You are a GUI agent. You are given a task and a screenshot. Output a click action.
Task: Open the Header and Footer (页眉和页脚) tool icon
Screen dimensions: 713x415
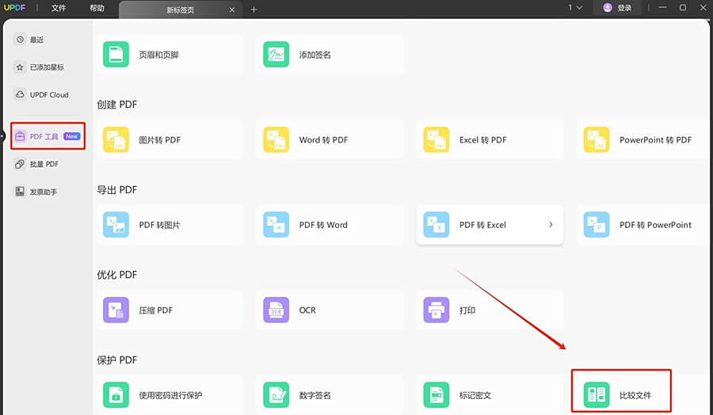tap(116, 55)
